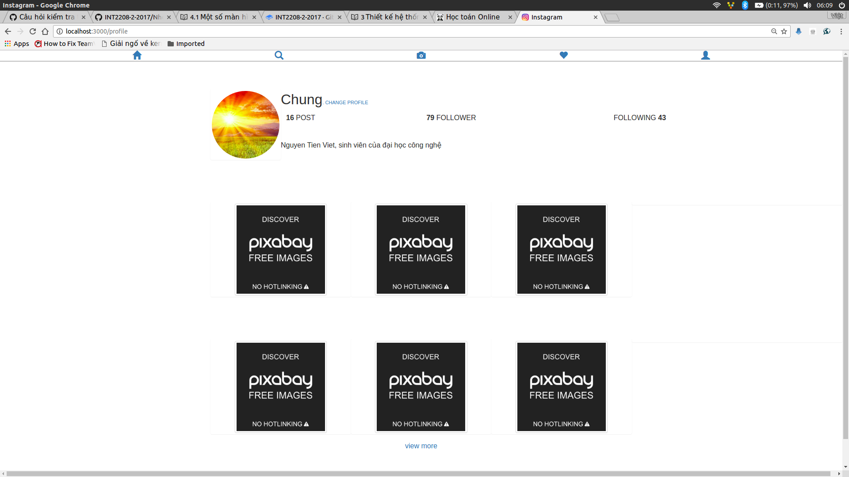Open the middle post thumbnail in top row
849x477 pixels.
[421, 250]
